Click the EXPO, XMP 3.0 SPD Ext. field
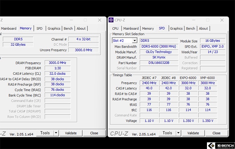The height and width of the screenshot is (149, 235). pyautogui.click(x=213, y=46)
